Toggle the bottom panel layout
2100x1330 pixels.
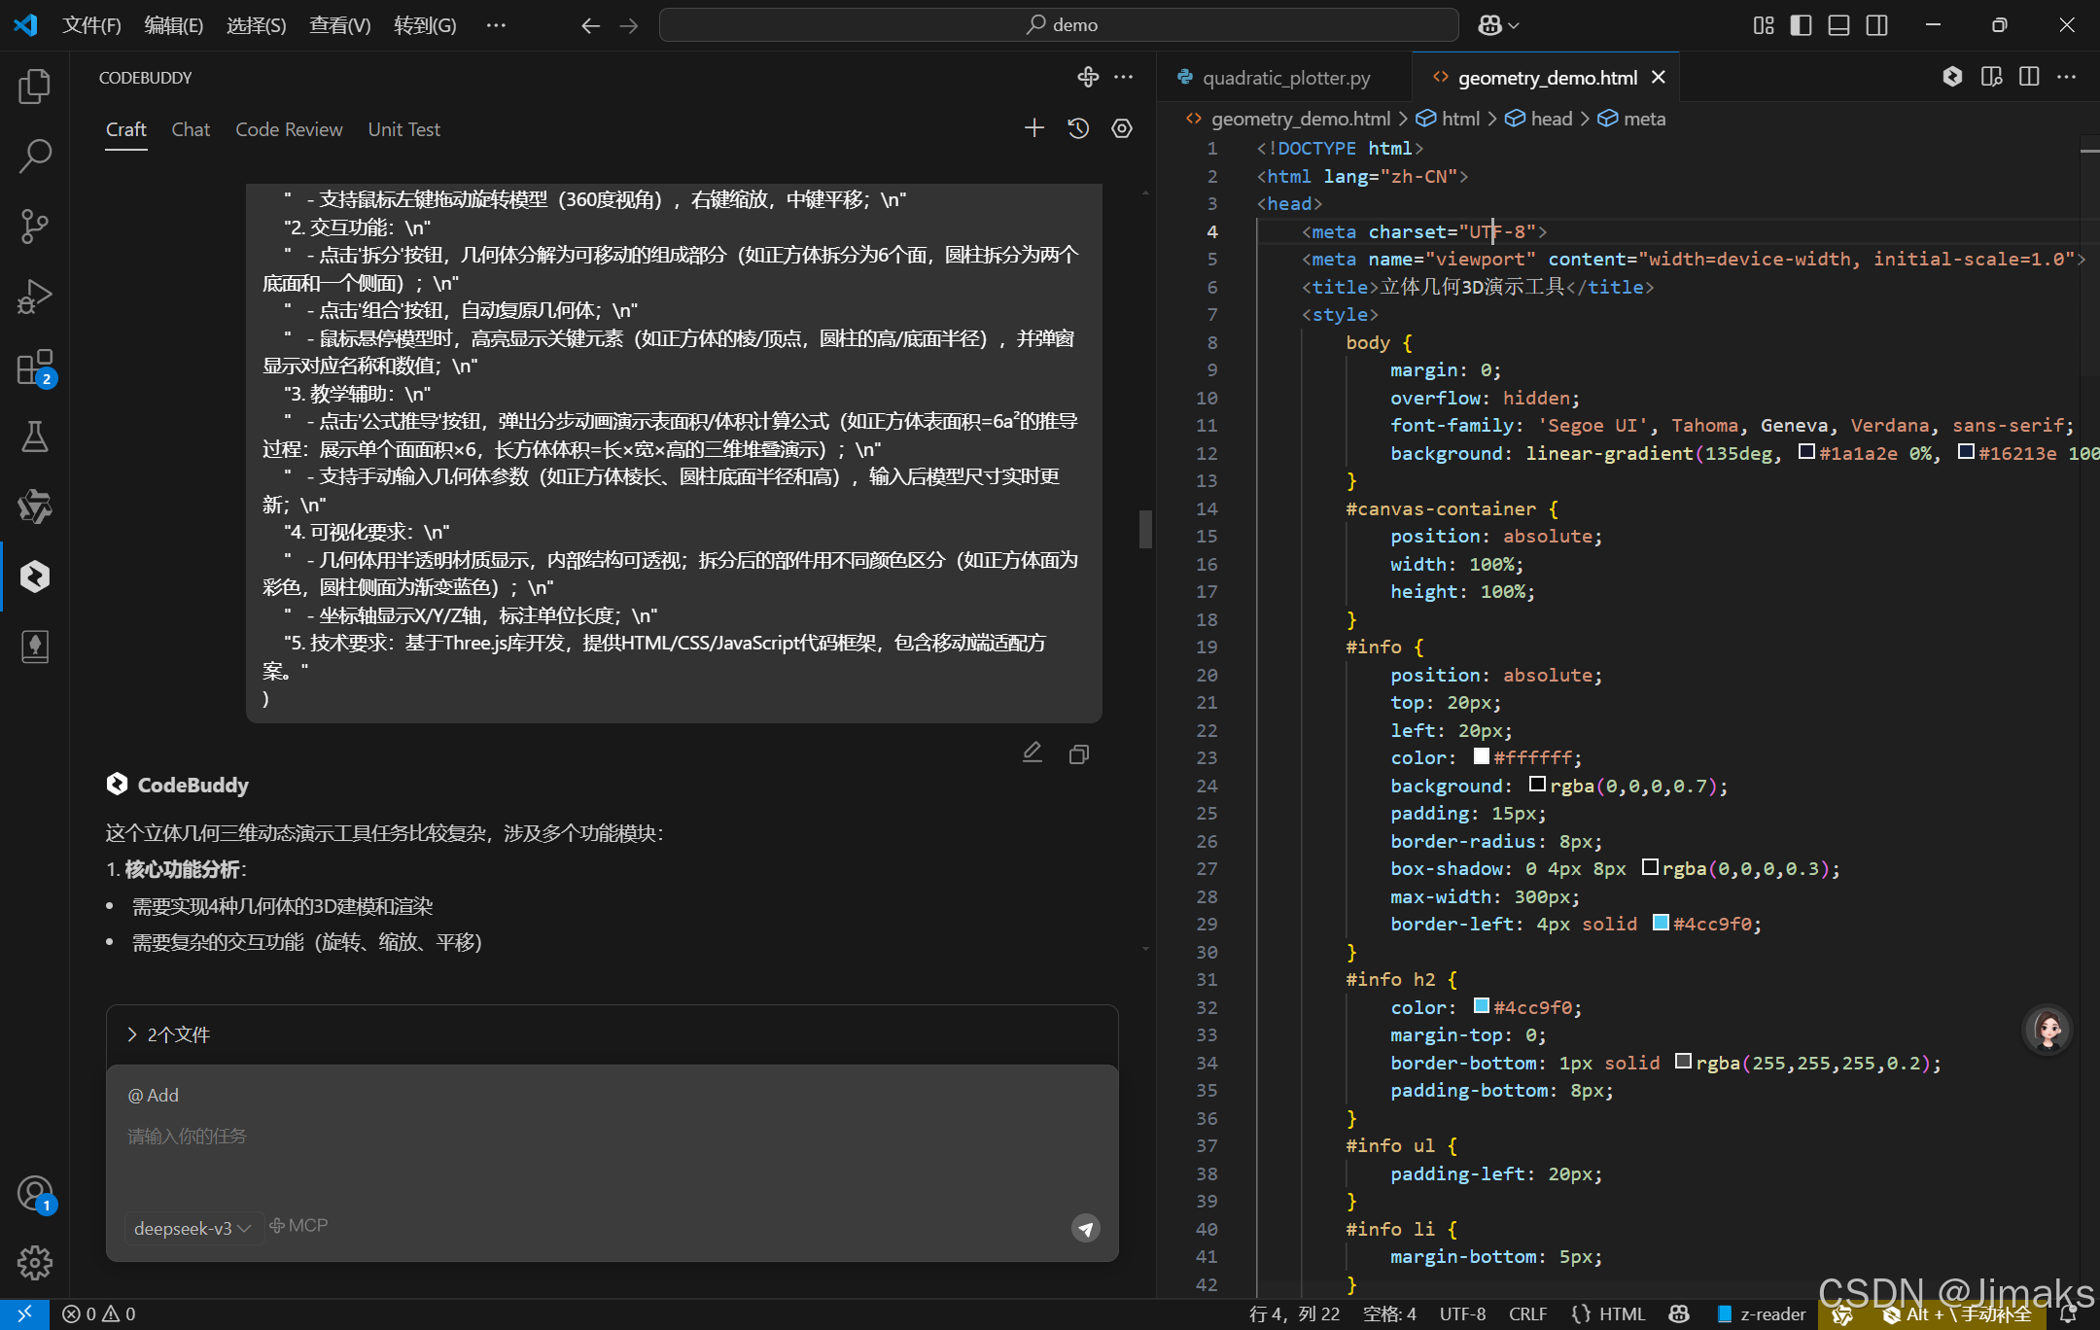tap(1838, 25)
